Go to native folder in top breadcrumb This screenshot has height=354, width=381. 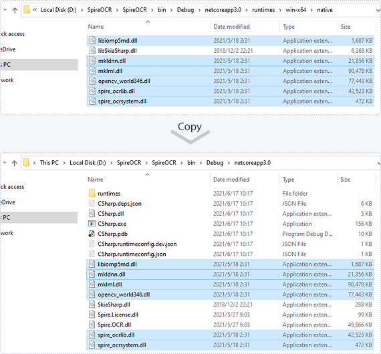tap(325, 10)
